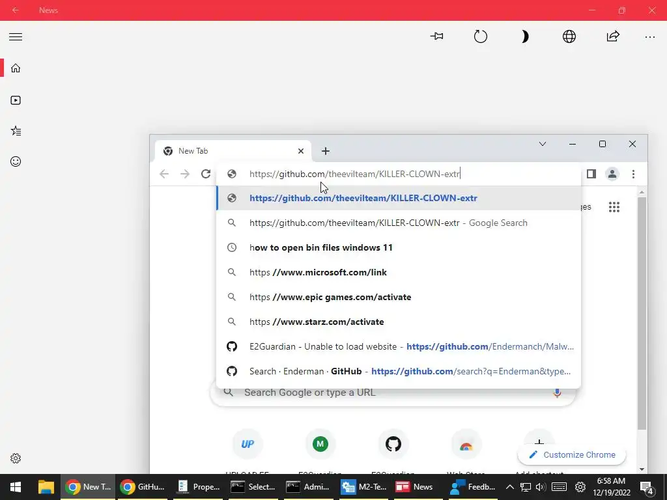The width and height of the screenshot is (667, 500).
Task: Open the E2Guardian Unable to load website suggestion
Action: coord(399,346)
